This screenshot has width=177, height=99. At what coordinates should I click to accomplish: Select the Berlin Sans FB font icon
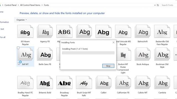[x=45, y=54]
